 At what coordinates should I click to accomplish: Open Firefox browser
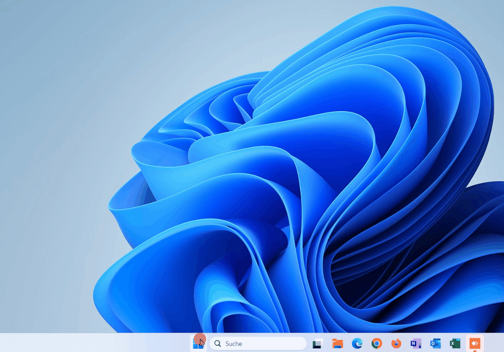tap(396, 343)
